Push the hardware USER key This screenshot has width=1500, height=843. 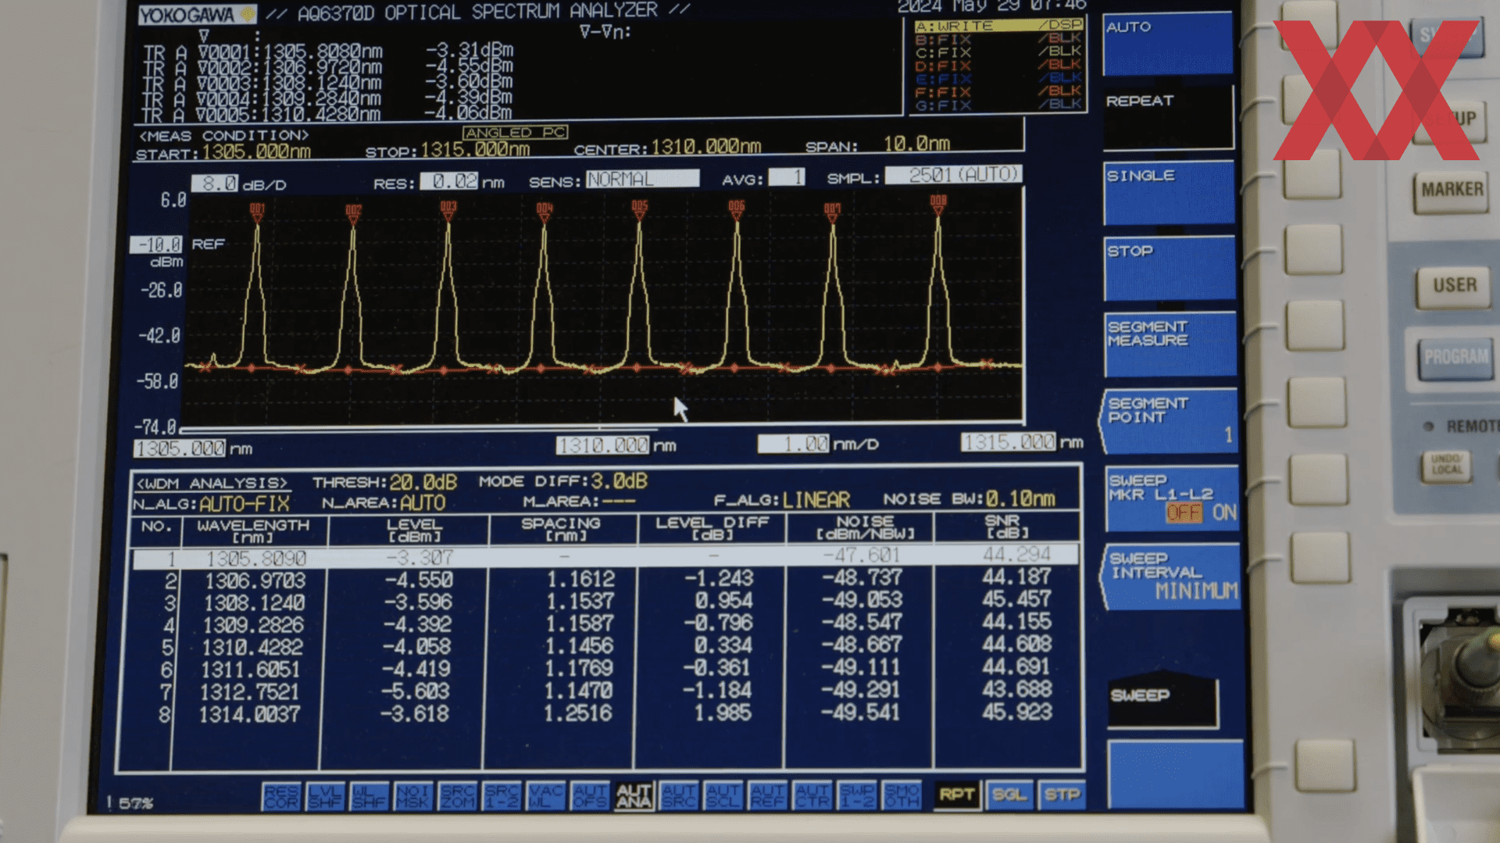point(1454,286)
